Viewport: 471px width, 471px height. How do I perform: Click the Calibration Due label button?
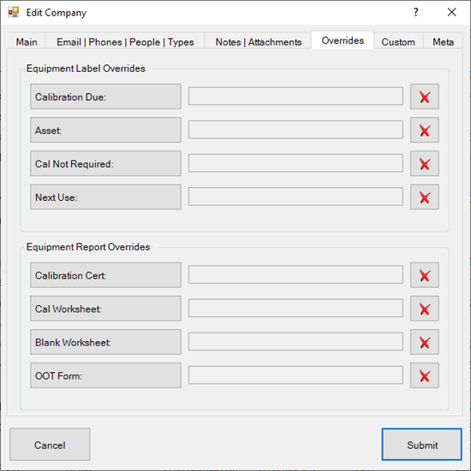pos(105,97)
